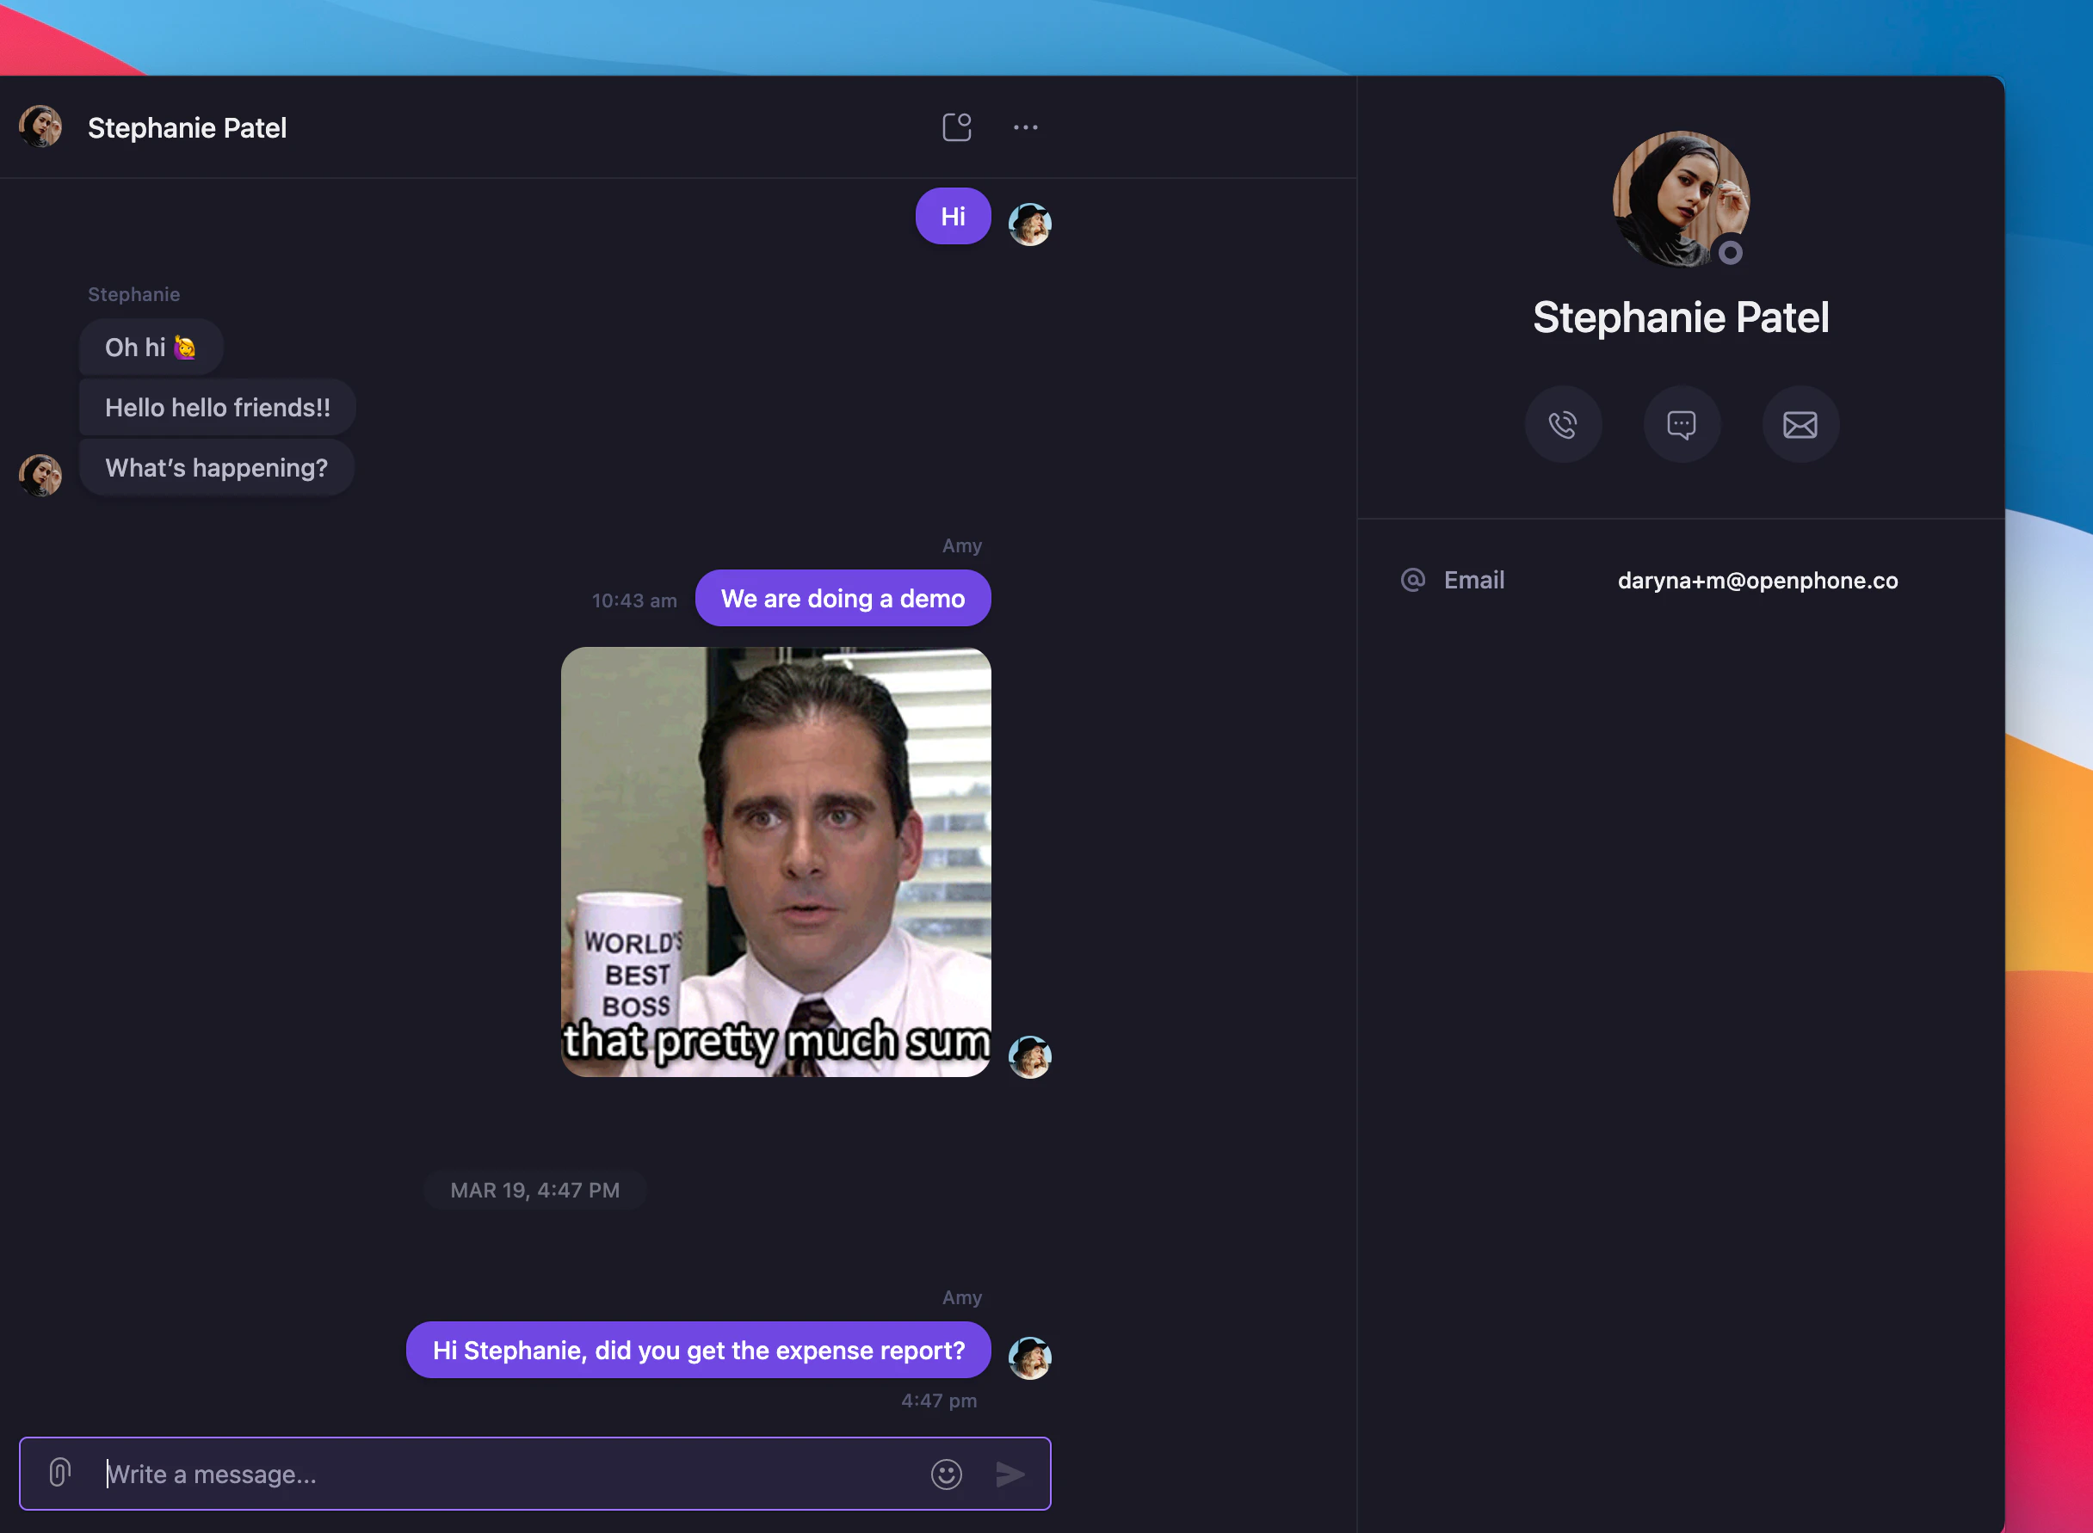The height and width of the screenshot is (1533, 2093).
Task: Select the We are doing a demo bubble
Action: (842, 599)
